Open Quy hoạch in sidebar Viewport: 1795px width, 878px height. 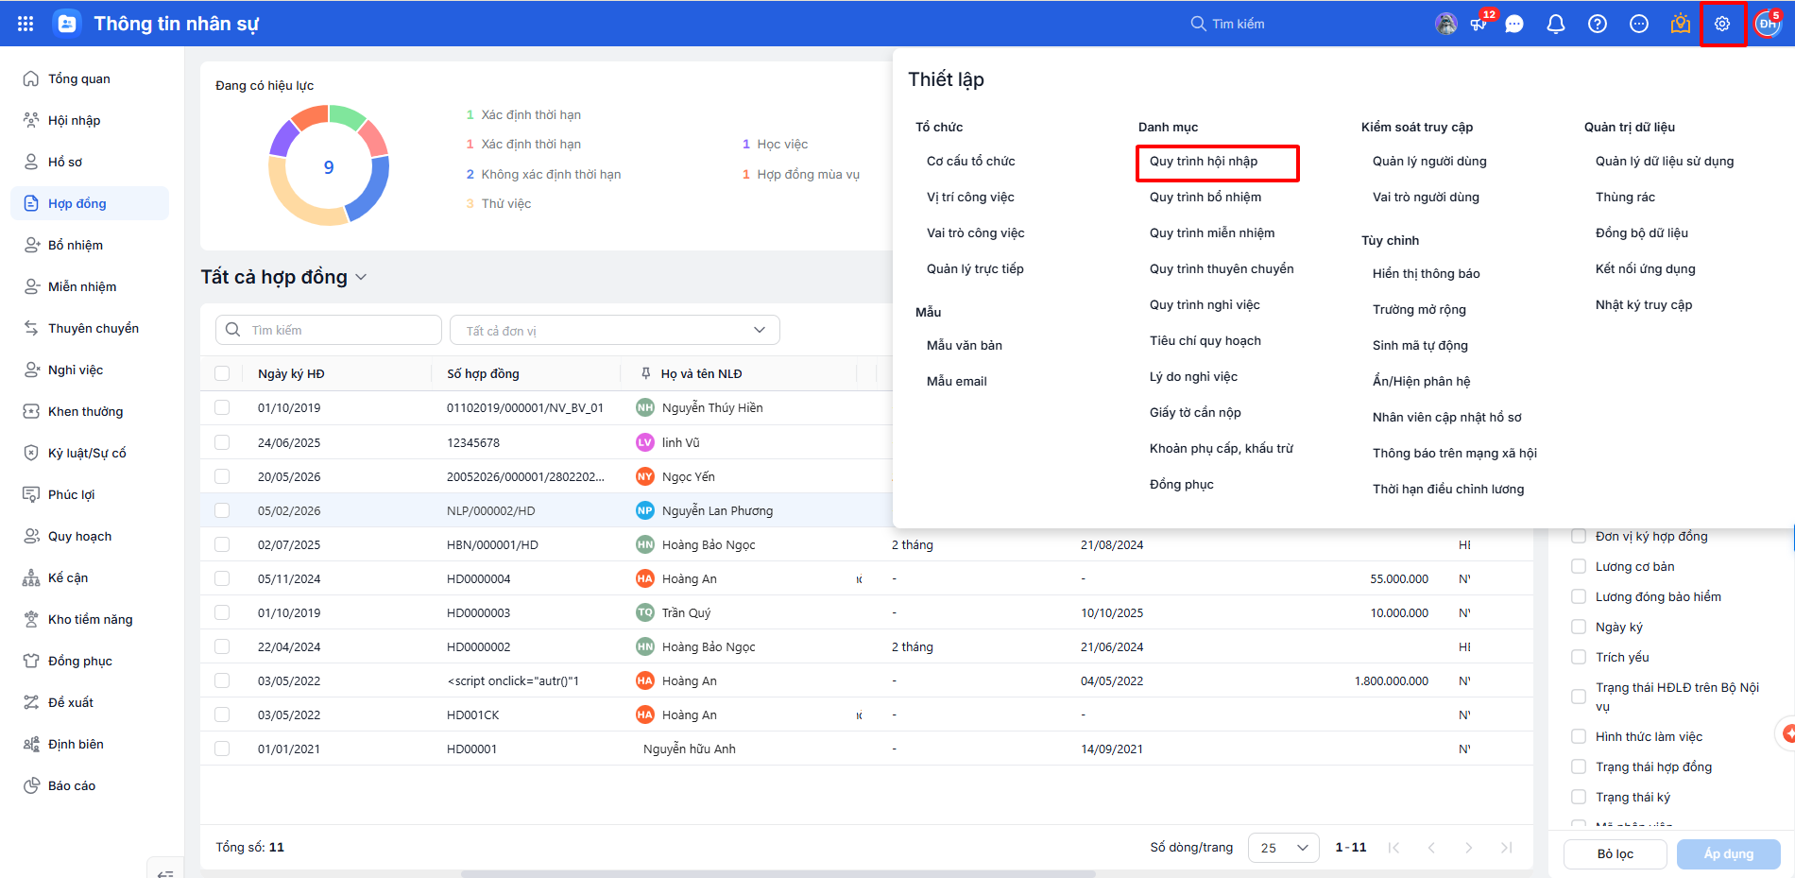(90, 536)
